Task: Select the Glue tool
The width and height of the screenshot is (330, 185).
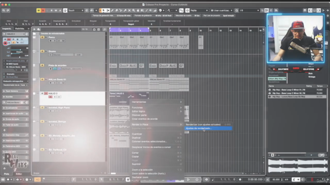Action: (125, 10)
